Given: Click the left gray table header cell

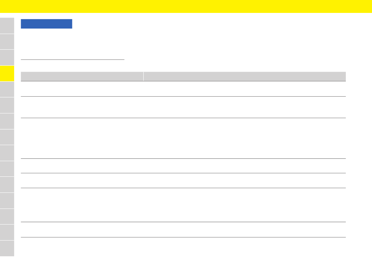Looking at the screenshot, I should pos(82,76).
